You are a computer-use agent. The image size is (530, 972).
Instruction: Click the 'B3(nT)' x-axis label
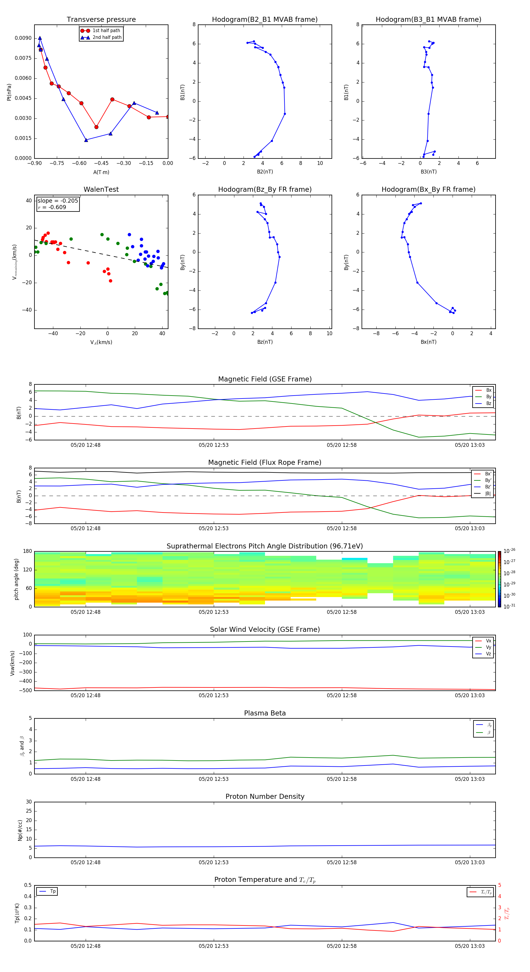pos(428,172)
